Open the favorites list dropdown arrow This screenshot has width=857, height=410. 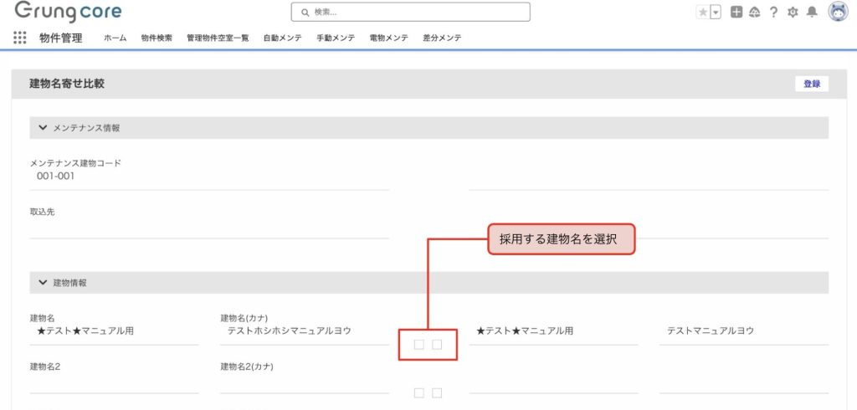tap(716, 12)
